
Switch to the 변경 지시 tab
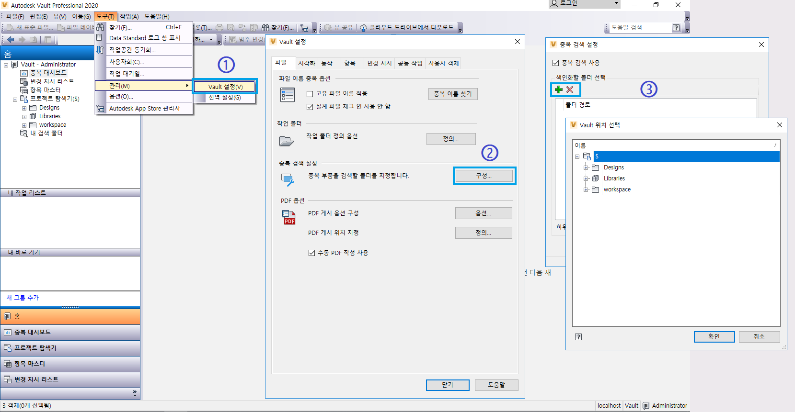[380, 63]
